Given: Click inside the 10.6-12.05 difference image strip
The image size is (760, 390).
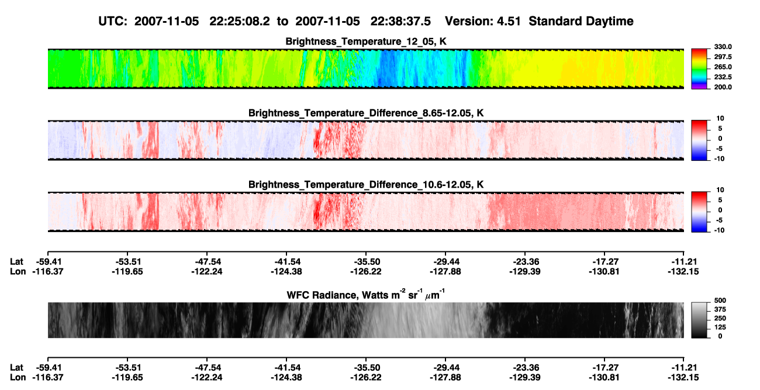Looking at the screenshot, I should [x=365, y=212].
